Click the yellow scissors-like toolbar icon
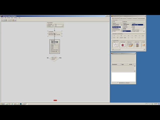 [13, 20]
